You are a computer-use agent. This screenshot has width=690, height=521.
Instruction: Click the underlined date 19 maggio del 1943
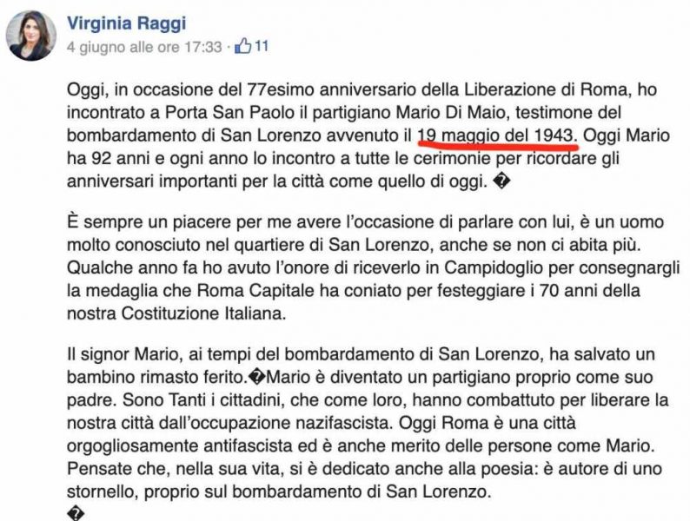point(497,135)
